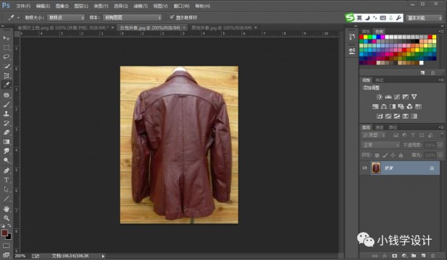Toggle the lock transparent pixels option
Image resolution: width=447 pixels, height=260 pixels.
coord(377,154)
